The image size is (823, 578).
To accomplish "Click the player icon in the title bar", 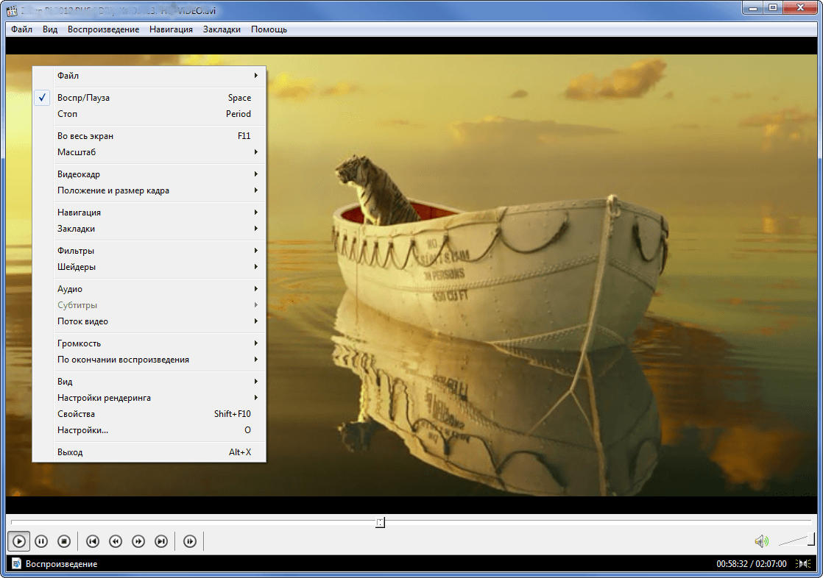I will (12, 10).
